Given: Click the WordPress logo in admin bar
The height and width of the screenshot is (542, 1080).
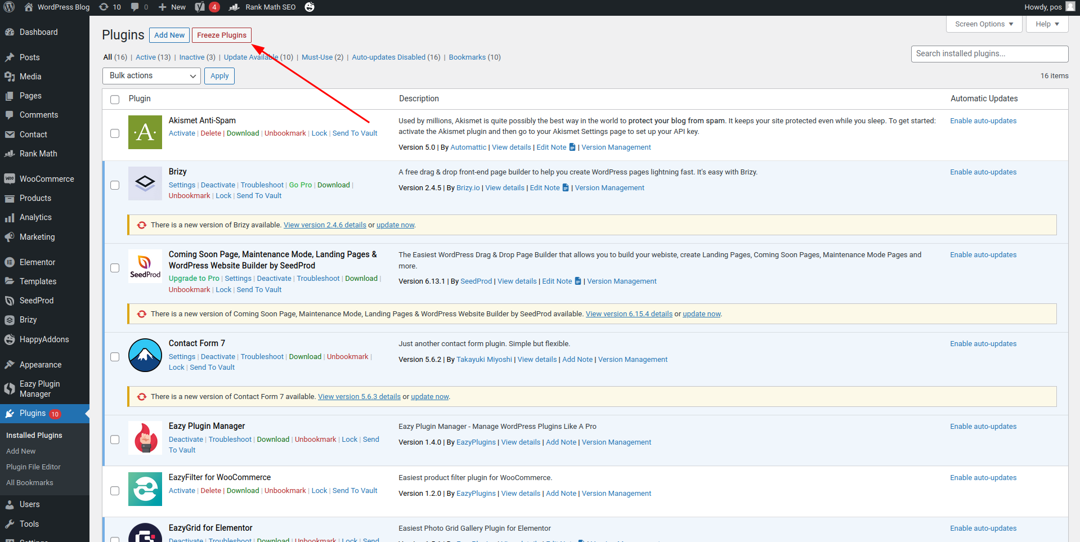Looking at the screenshot, I should click(x=9, y=7).
